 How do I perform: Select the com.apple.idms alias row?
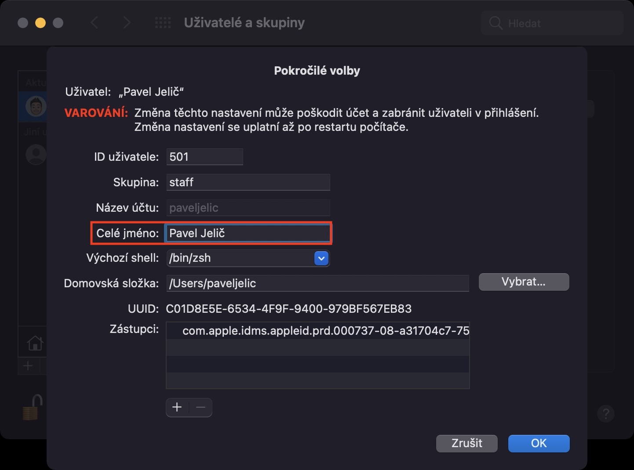[x=317, y=331]
